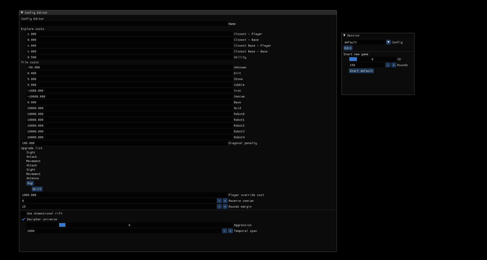The height and width of the screenshot is (260, 487).
Task: Click the Upgrade list heading
Action: (32, 148)
